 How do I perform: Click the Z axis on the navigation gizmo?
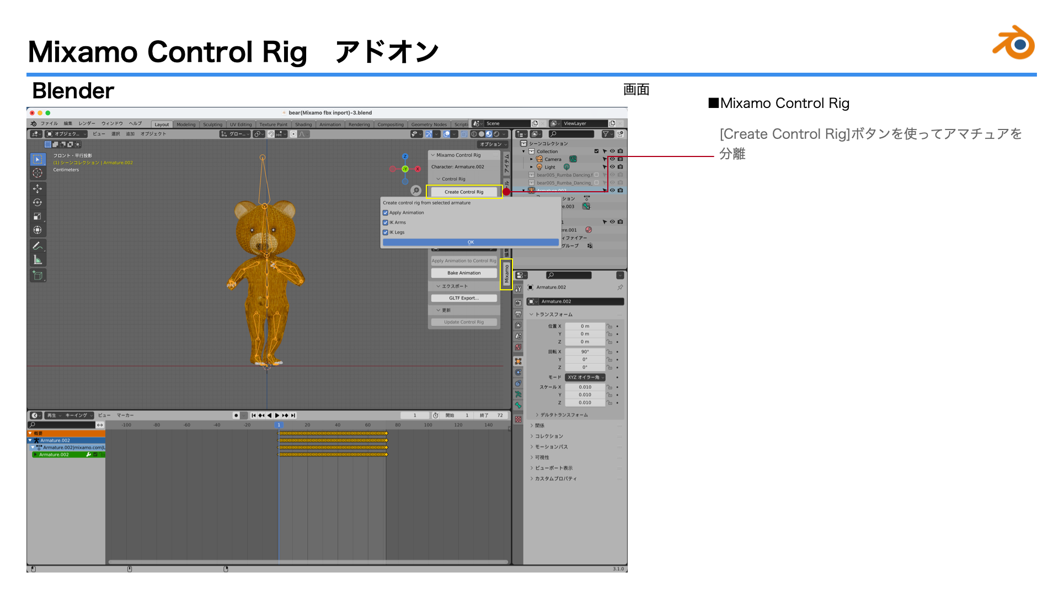405,156
